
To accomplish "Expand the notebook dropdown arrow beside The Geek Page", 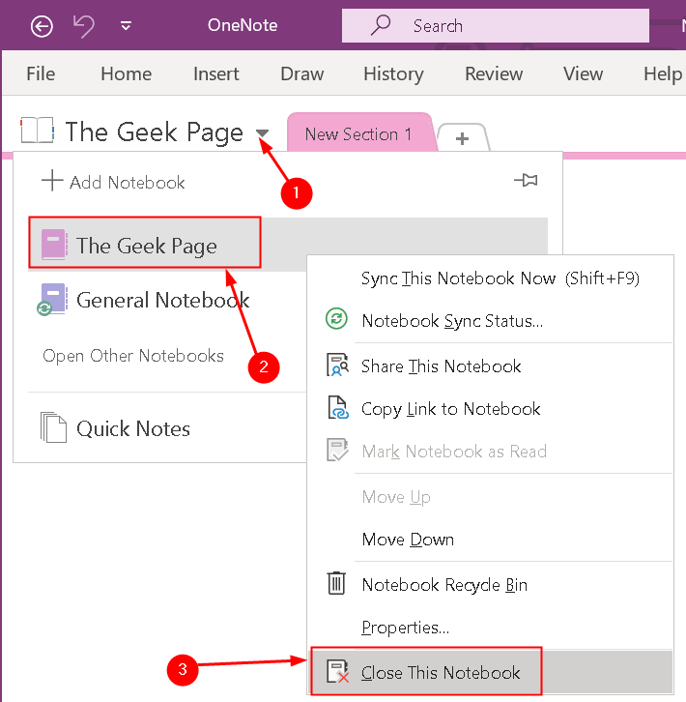I will (262, 133).
